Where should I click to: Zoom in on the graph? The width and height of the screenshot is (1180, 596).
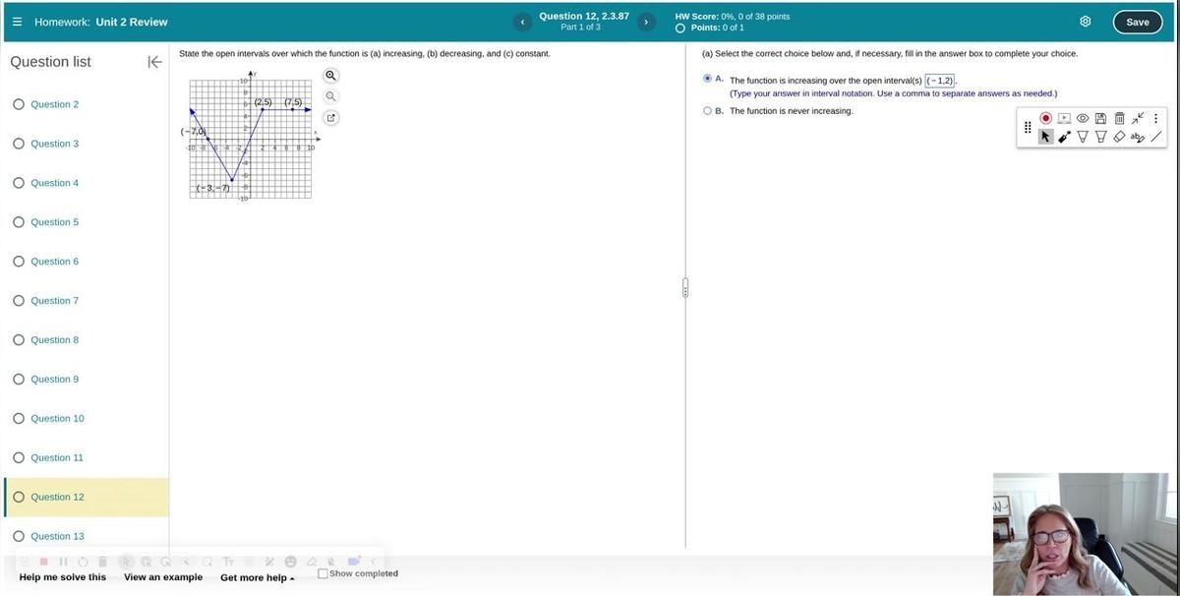tap(331, 76)
